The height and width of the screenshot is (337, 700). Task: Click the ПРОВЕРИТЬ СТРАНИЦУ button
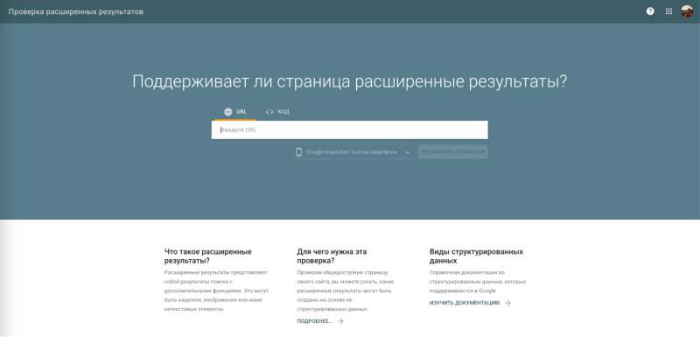453,152
